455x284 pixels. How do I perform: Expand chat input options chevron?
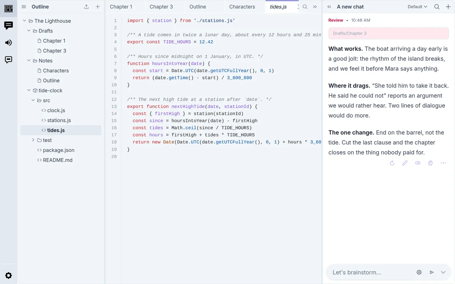pyautogui.click(x=443, y=272)
